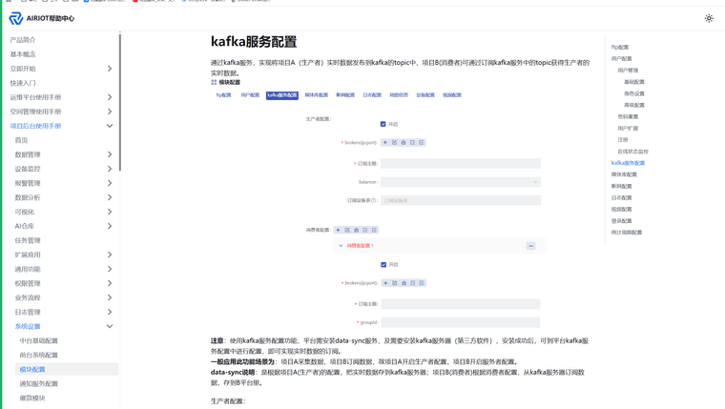Click the minus button on 消费者配置 1 row
725x409 pixels.
tap(531, 246)
